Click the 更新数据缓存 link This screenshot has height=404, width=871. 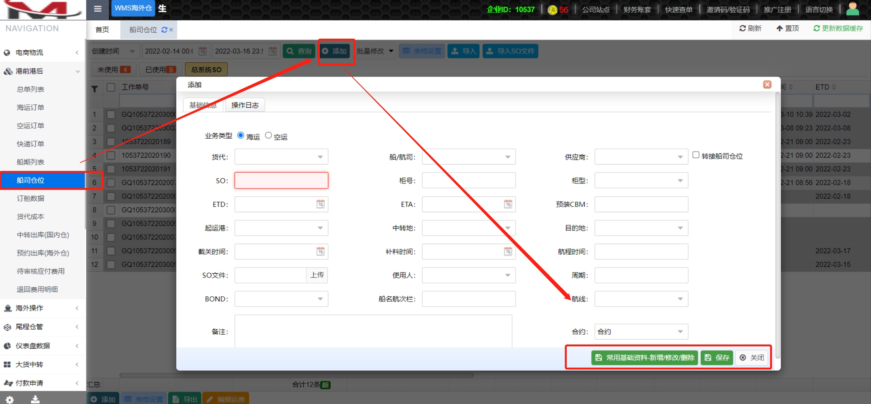pos(838,28)
